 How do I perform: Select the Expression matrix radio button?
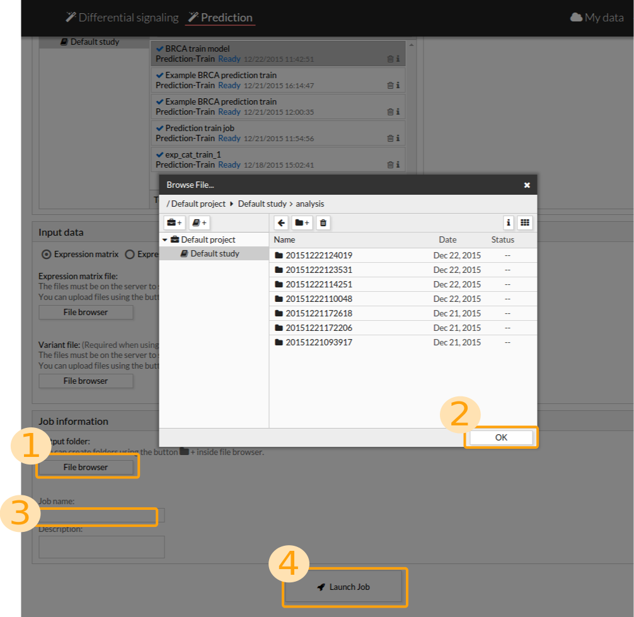[46, 255]
